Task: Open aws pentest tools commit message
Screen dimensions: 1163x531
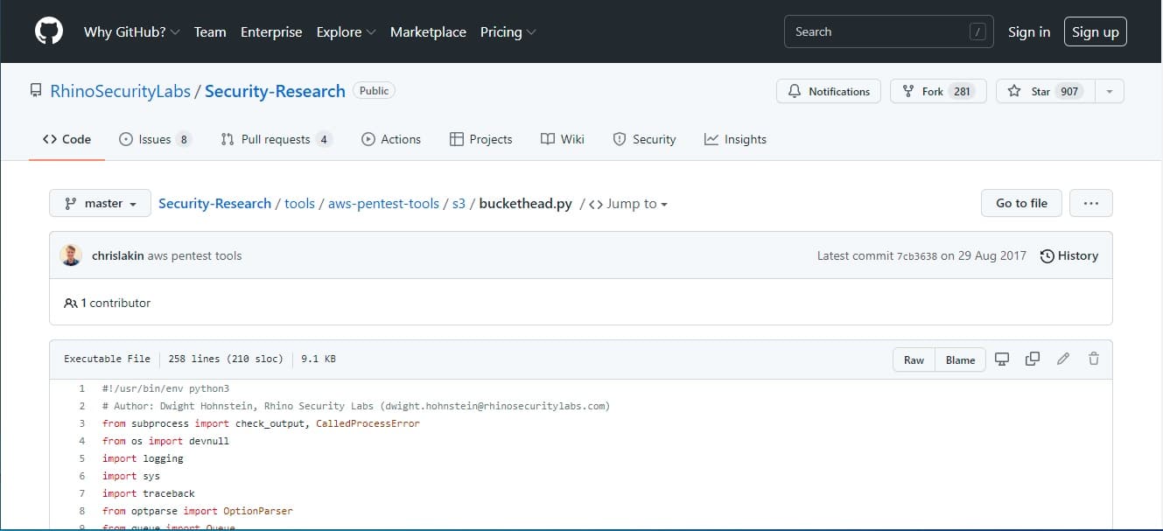Action: tap(194, 255)
